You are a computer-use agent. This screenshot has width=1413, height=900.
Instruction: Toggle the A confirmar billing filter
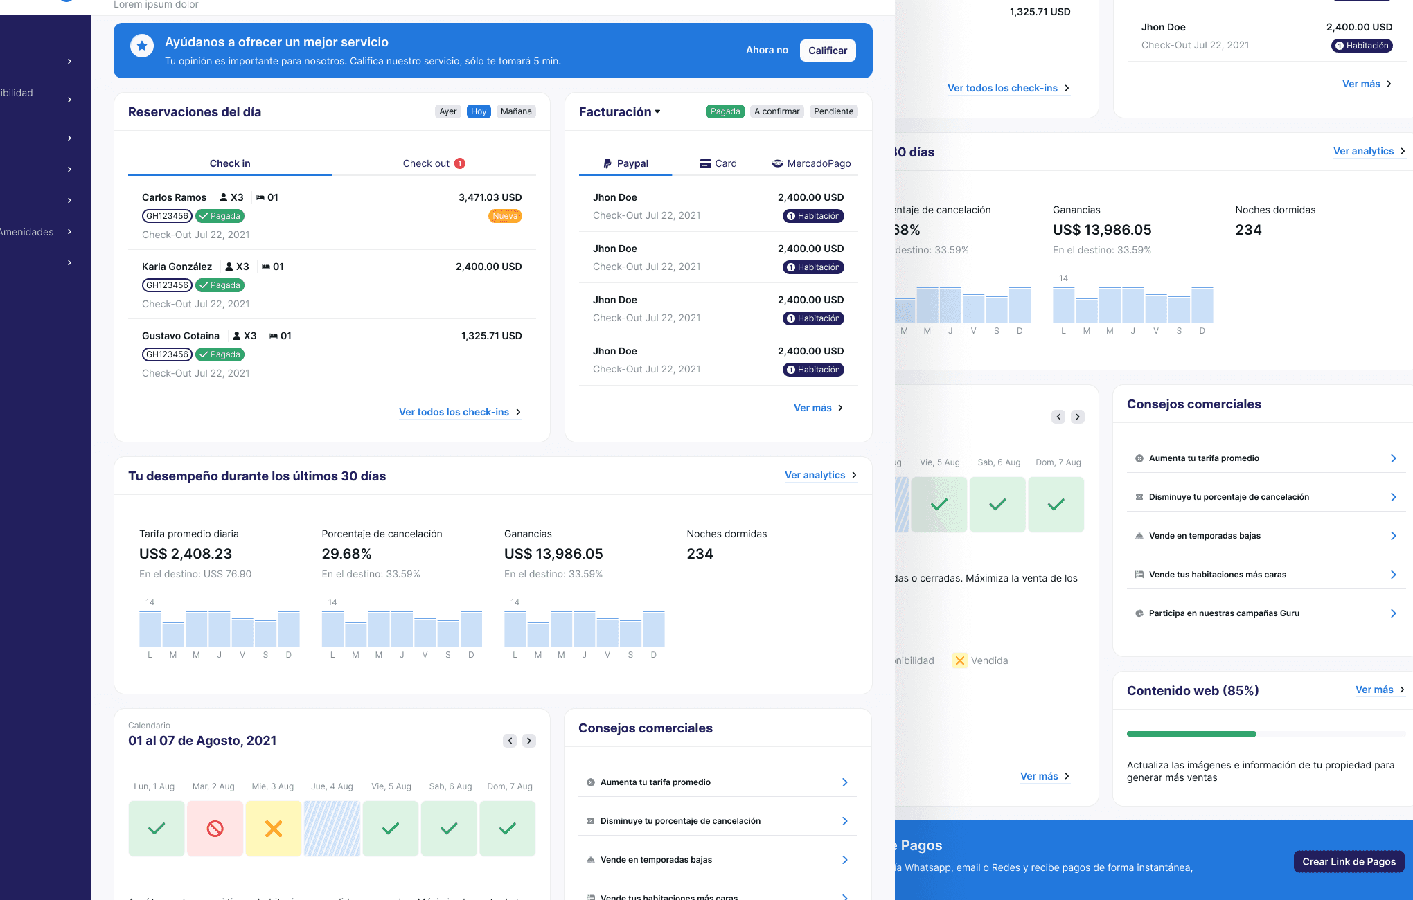coord(776,111)
